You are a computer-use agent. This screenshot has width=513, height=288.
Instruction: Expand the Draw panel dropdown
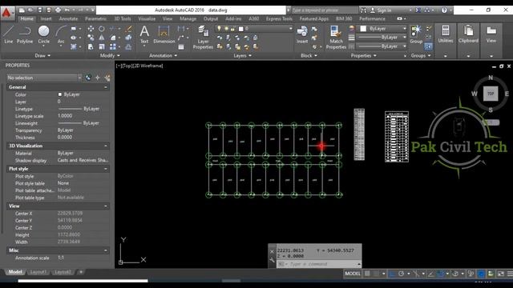pos(42,56)
